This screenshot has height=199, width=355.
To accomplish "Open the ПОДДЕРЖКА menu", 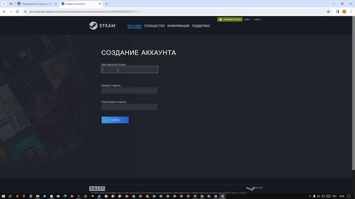I will (x=201, y=26).
